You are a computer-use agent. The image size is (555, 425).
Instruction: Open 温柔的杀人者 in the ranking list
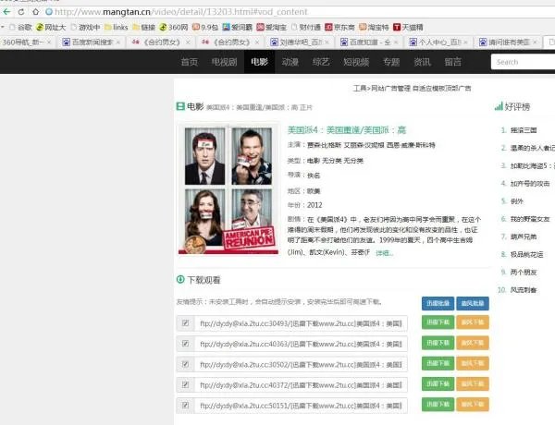point(533,148)
